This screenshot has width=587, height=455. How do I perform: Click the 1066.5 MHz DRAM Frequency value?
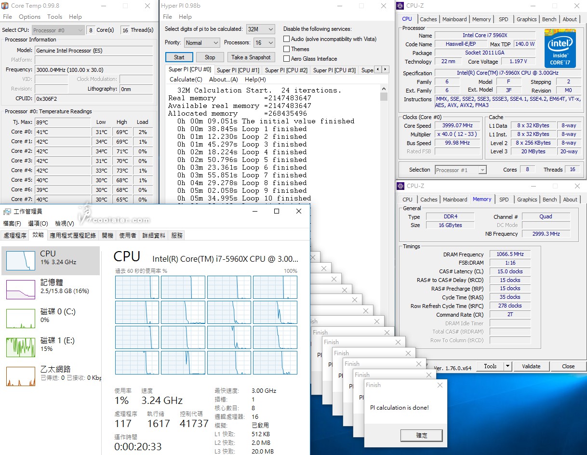click(510, 254)
